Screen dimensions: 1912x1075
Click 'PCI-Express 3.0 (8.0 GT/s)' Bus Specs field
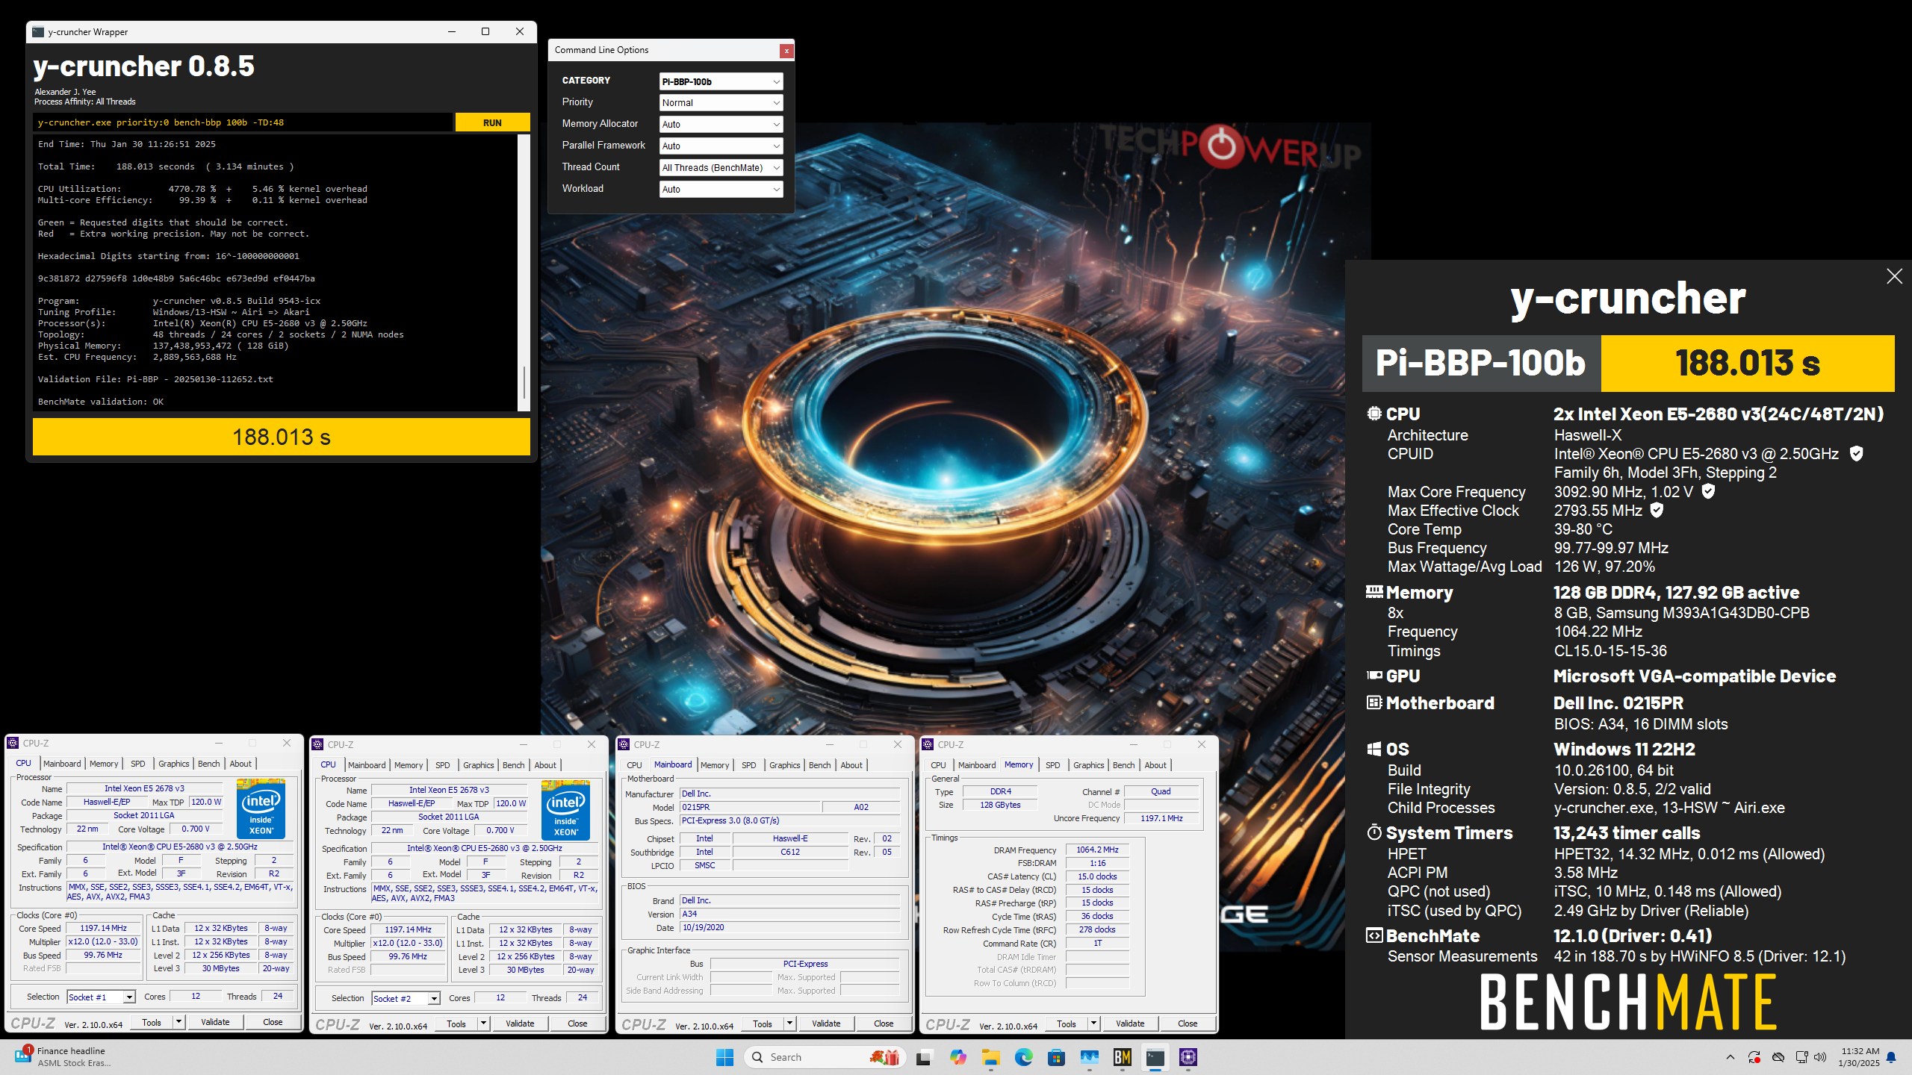click(x=789, y=820)
